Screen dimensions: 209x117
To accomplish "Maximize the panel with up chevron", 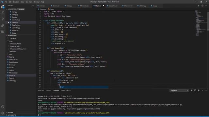I will tap(202, 90).
